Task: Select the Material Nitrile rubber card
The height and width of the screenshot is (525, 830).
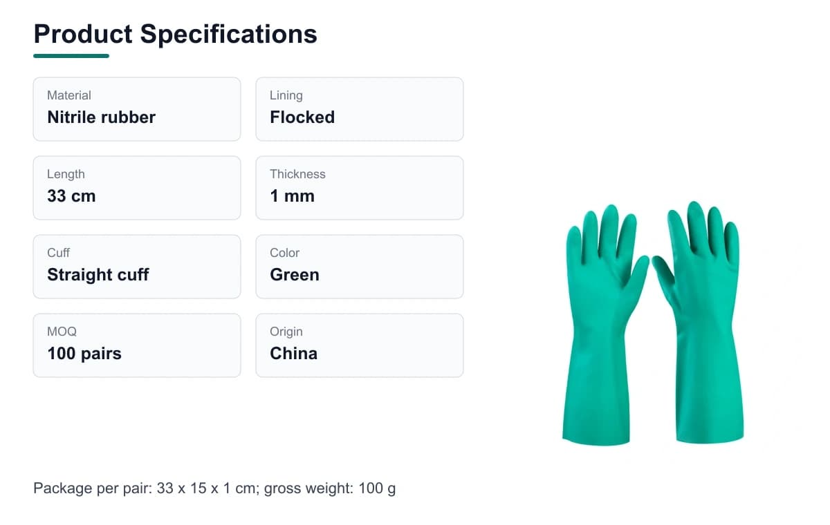Action: point(137,109)
